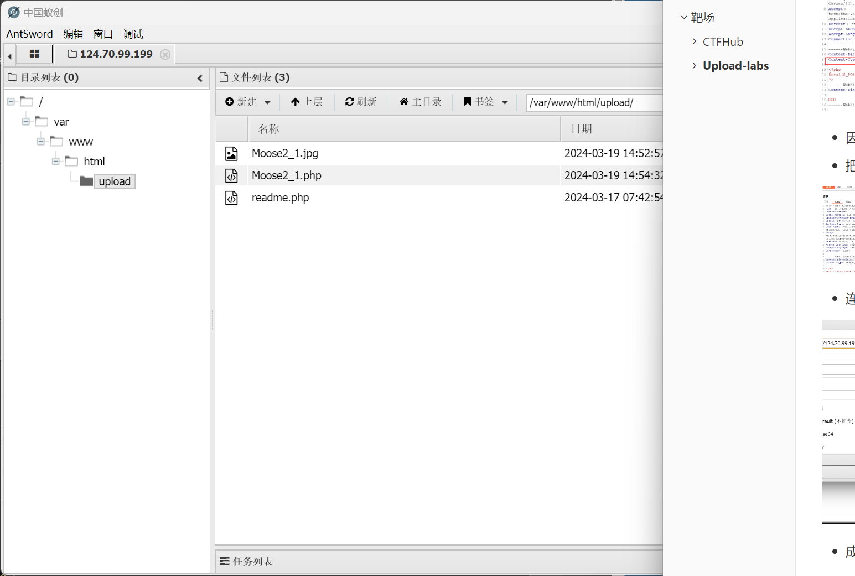Open the 编辑 menu
Viewport: 855px width, 576px height.
pyautogui.click(x=73, y=34)
